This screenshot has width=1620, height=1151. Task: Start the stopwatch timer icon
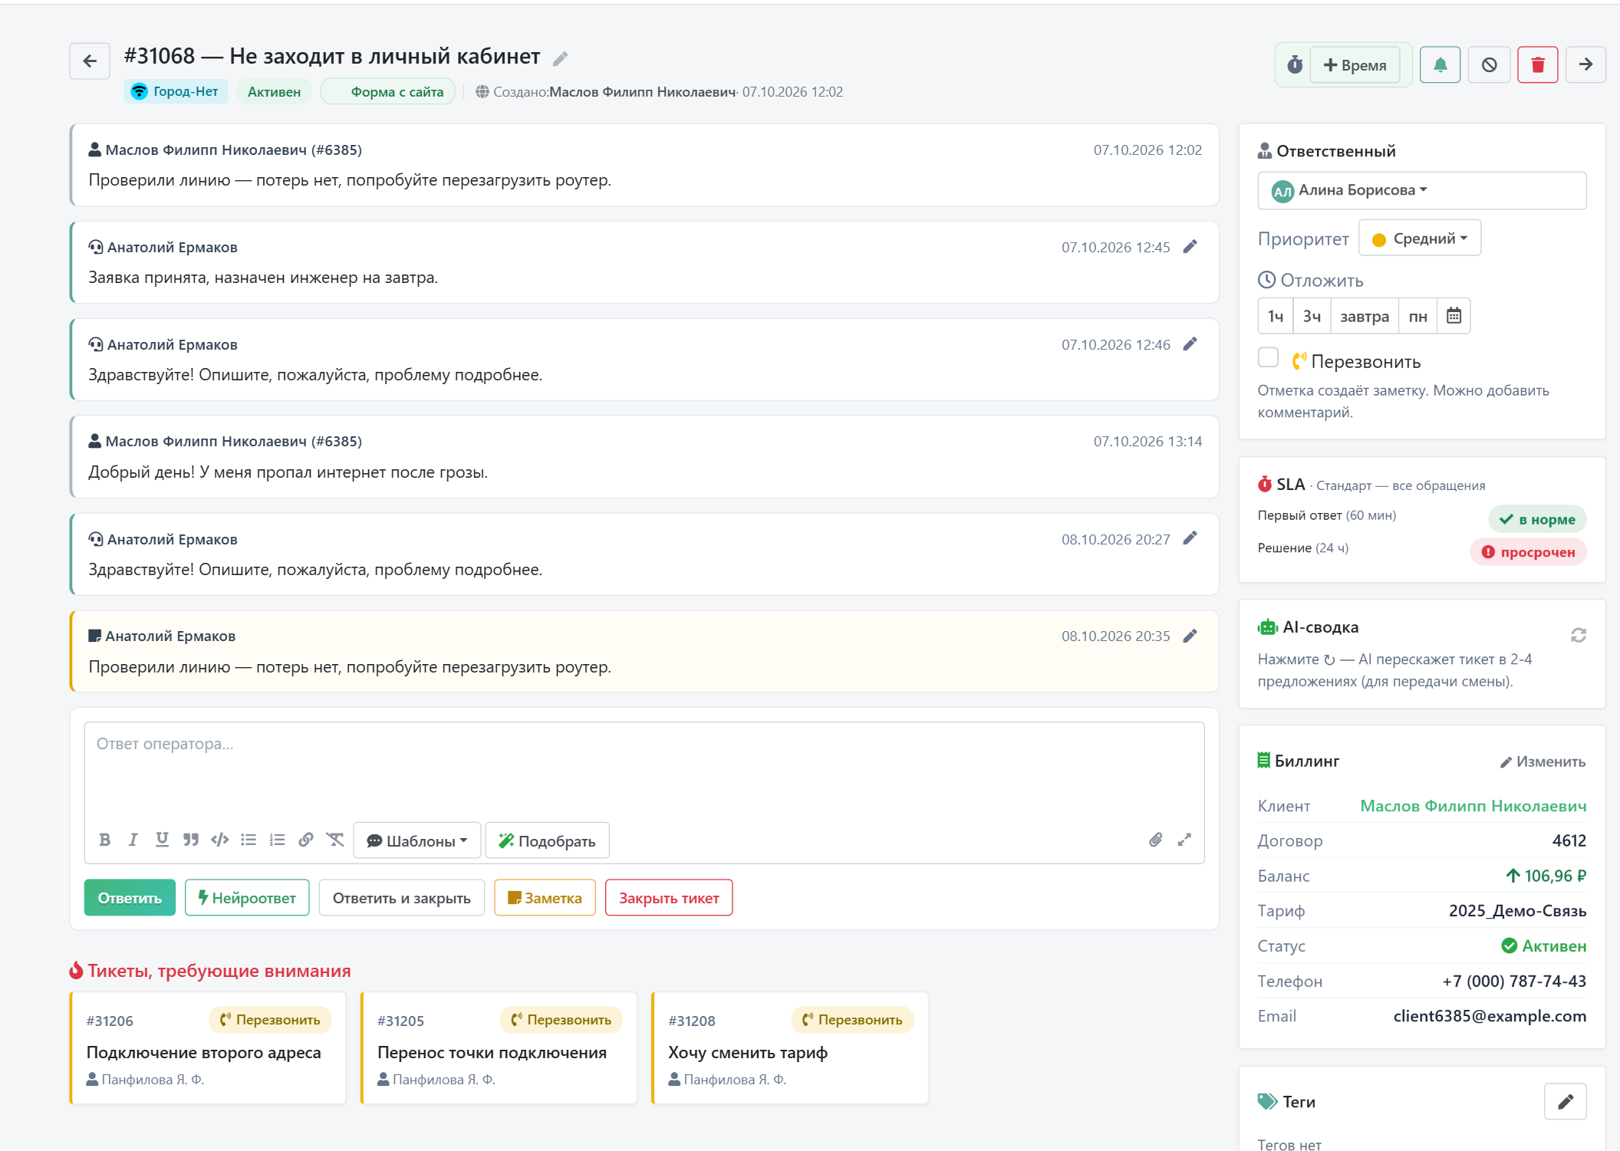[x=1295, y=64]
